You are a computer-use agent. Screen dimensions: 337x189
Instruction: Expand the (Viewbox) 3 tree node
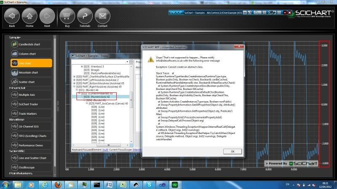coord(82,67)
